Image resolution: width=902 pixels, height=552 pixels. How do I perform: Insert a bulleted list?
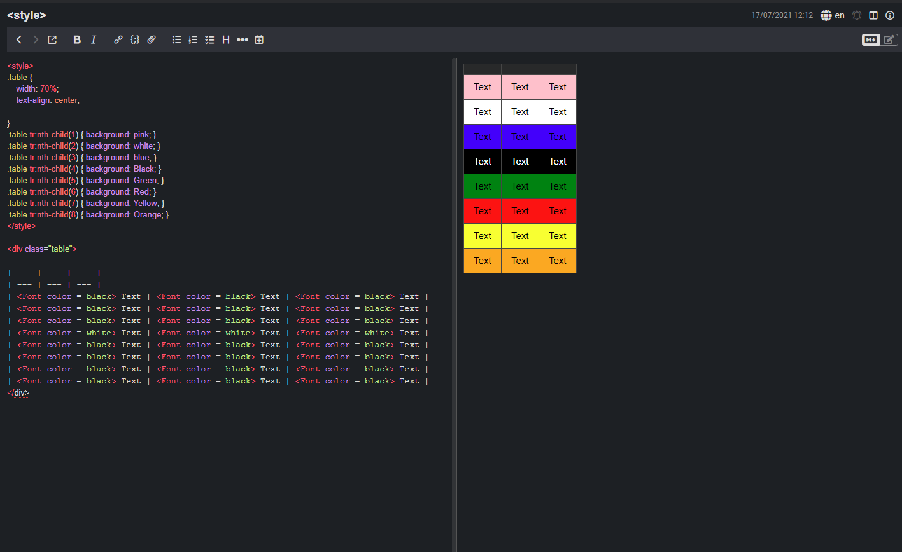pyautogui.click(x=177, y=39)
